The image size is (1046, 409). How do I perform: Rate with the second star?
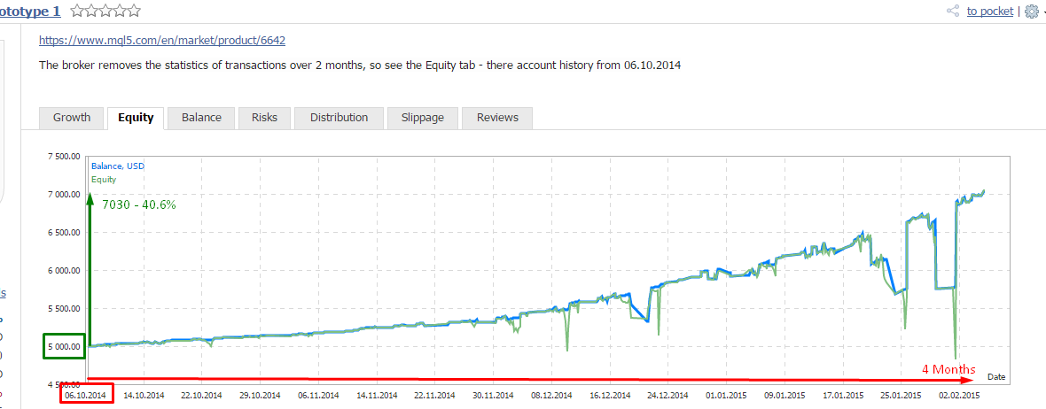90,12
